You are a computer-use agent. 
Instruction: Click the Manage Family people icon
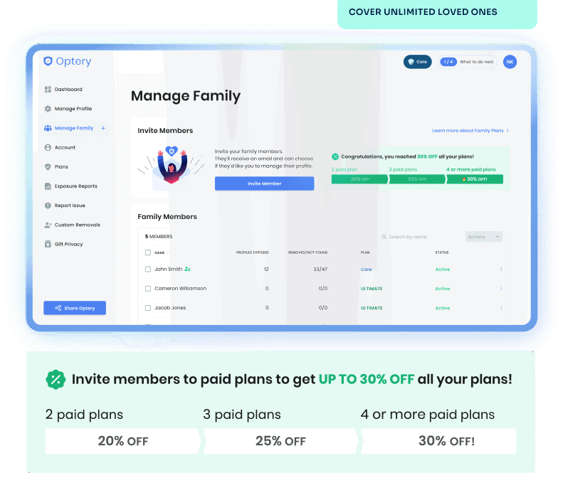pos(48,128)
